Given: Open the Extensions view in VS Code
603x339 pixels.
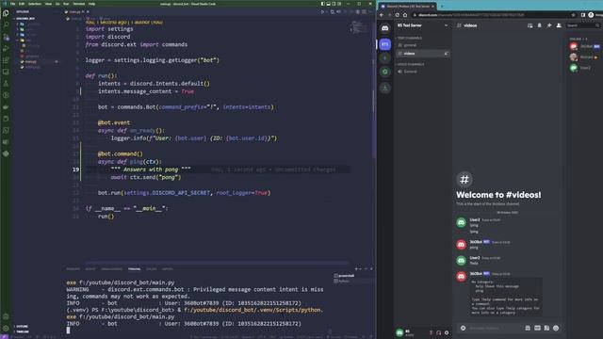Looking at the screenshot, I should (6, 60).
